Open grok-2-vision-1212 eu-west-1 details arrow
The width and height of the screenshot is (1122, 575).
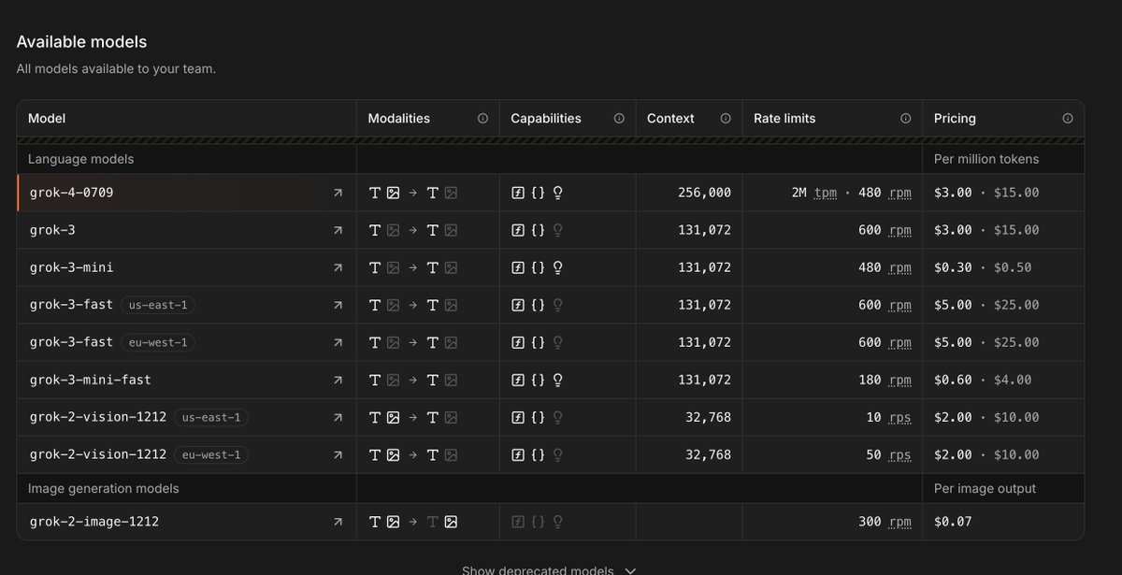point(338,454)
